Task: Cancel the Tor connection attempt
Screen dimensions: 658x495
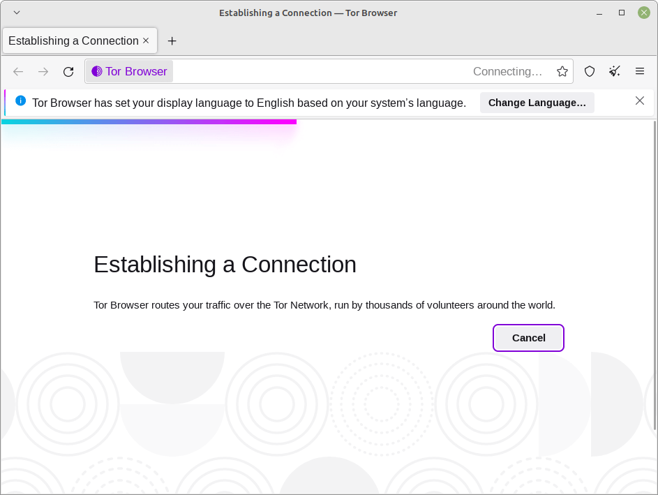Action: point(528,338)
